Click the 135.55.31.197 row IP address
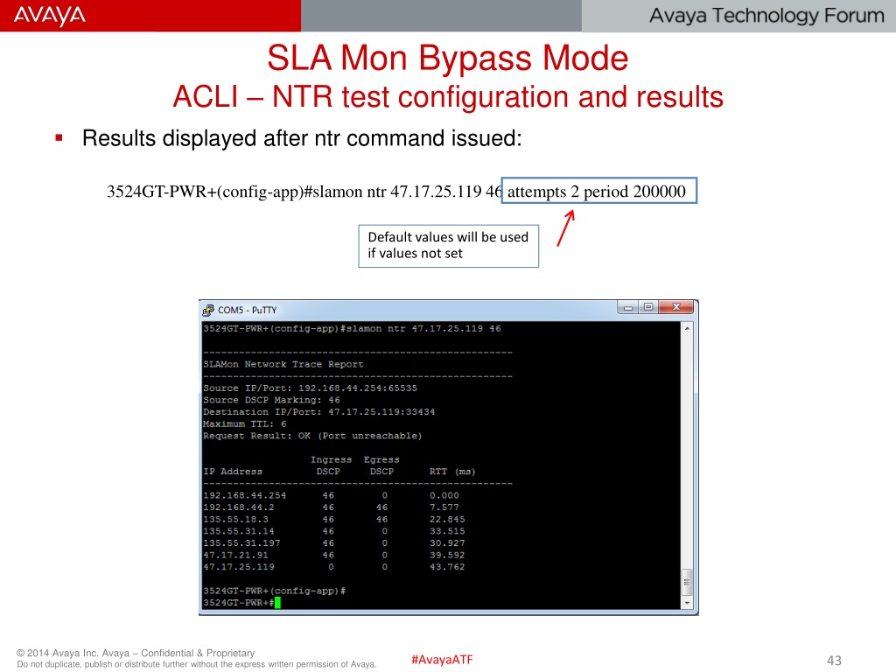Image resolution: width=896 pixels, height=672 pixels. 241,543
